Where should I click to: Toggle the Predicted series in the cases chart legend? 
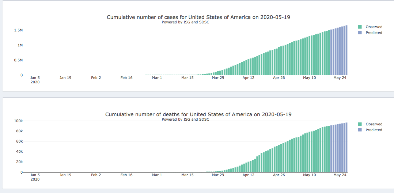[374, 33]
